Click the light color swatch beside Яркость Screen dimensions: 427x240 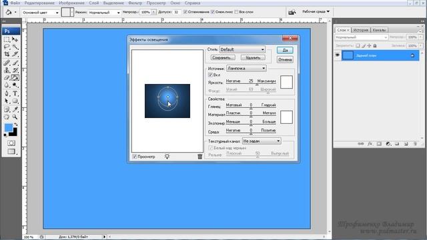[x=286, y=82]
